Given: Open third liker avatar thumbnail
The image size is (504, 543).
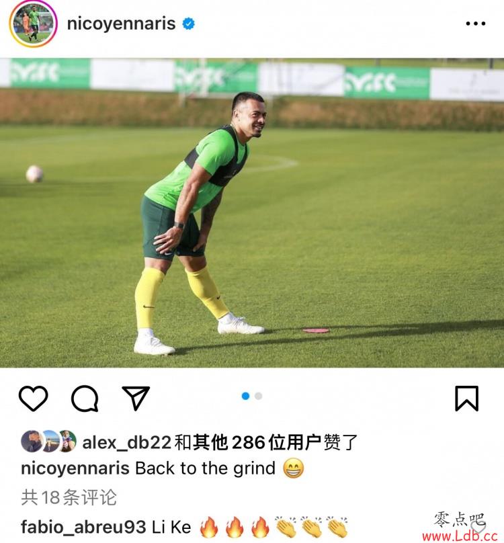Looking at the screenshot, I should [68, 441].
